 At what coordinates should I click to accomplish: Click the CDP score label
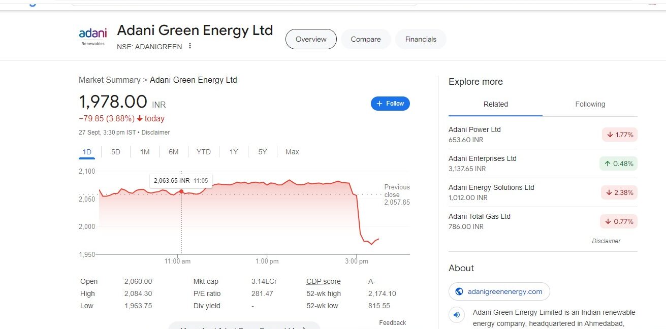point(324,281)
